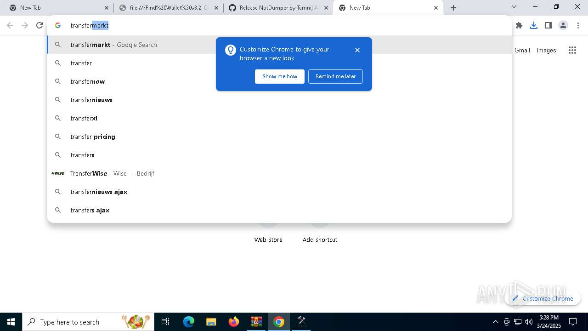Open the notification center icon
This screenshot has width=588, height=331.
(573, 322)
